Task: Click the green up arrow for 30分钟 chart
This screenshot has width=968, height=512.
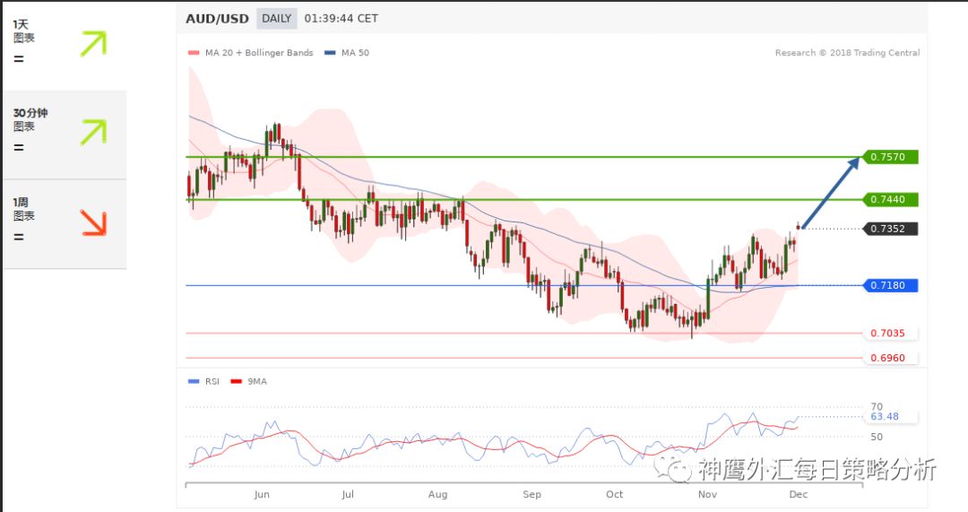Action: (92, 132)
